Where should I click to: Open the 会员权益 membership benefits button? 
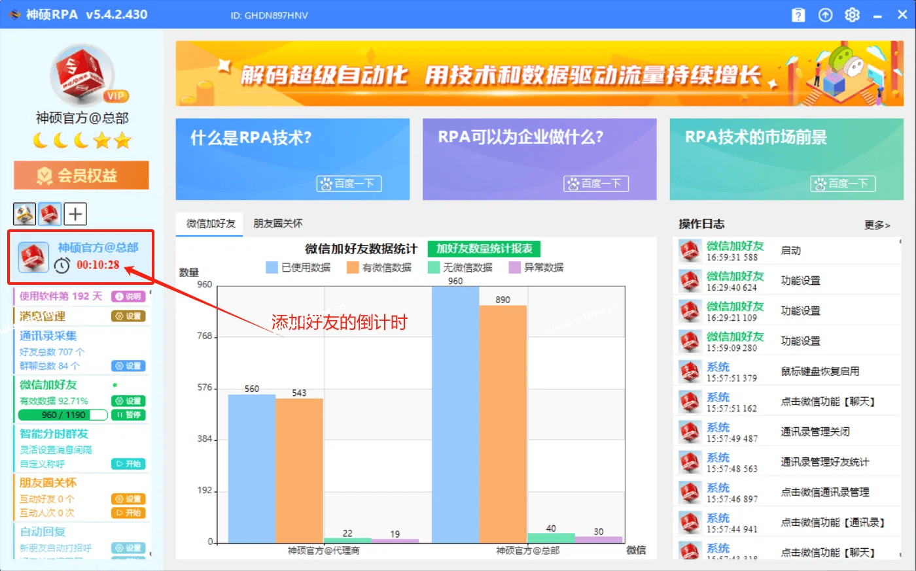81,175
